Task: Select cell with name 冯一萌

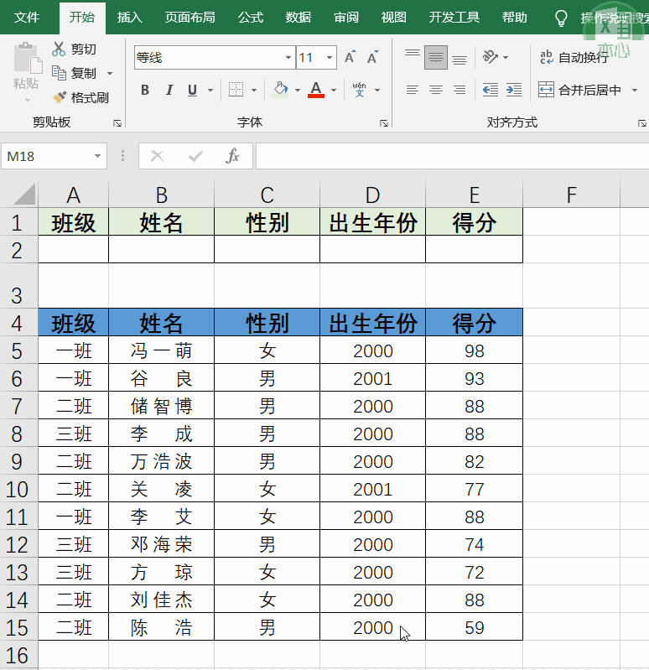Action: tap(162, 351)
